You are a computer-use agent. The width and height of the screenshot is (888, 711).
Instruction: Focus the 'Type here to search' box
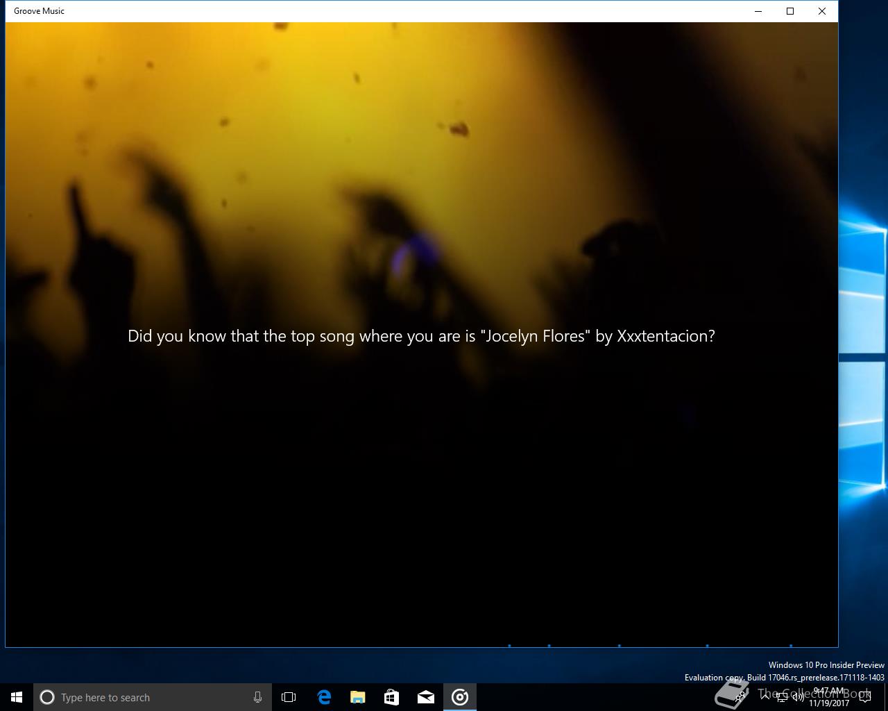[153, 697]
